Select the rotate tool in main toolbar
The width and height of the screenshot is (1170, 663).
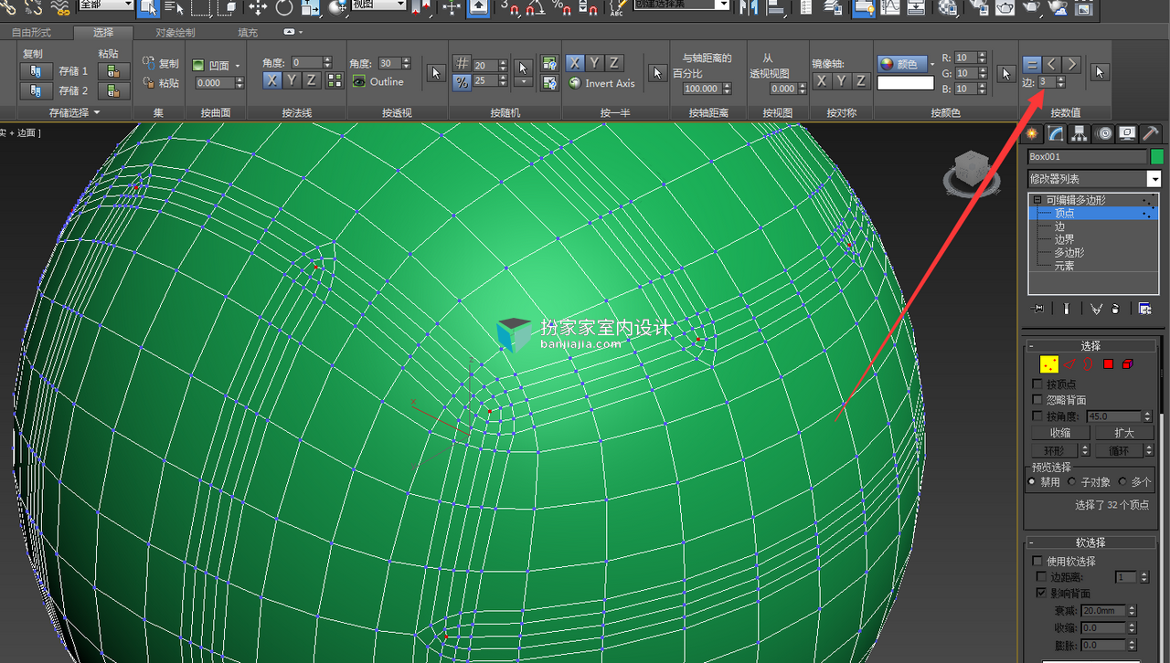[x=284, y=7]
